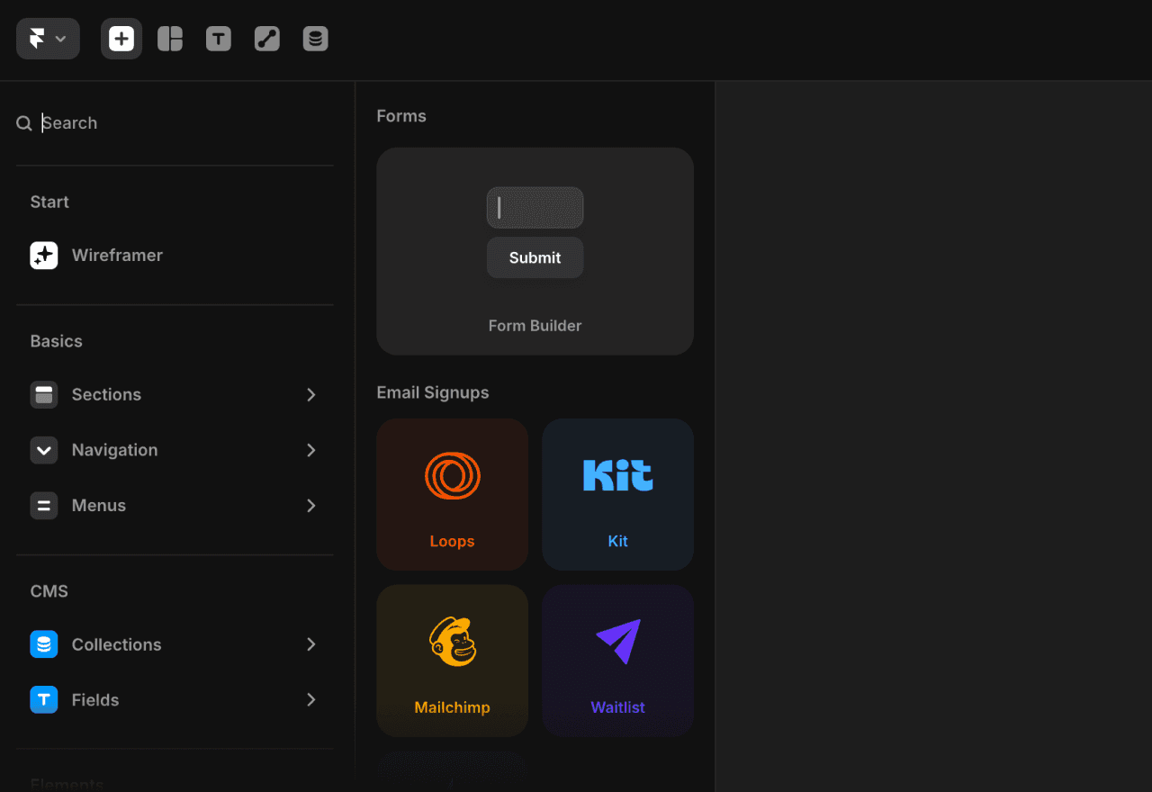
Task: Select the Vector path tool in toolbar
Action: pos(267,39)
